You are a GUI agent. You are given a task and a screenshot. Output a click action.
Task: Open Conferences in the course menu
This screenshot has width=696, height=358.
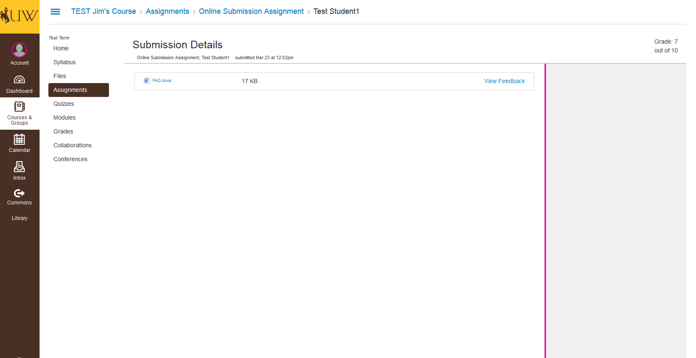(x=70, y=159)
